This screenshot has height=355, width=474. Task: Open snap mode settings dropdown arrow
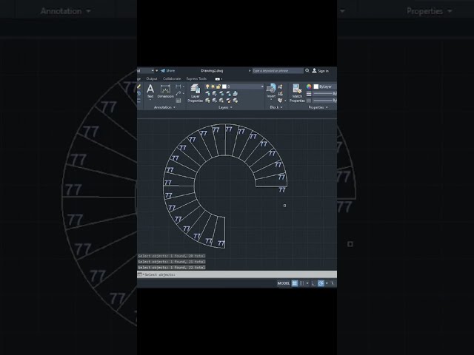[307, 283]
